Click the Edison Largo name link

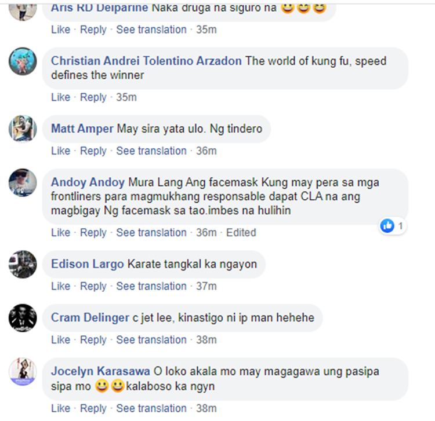88,264
